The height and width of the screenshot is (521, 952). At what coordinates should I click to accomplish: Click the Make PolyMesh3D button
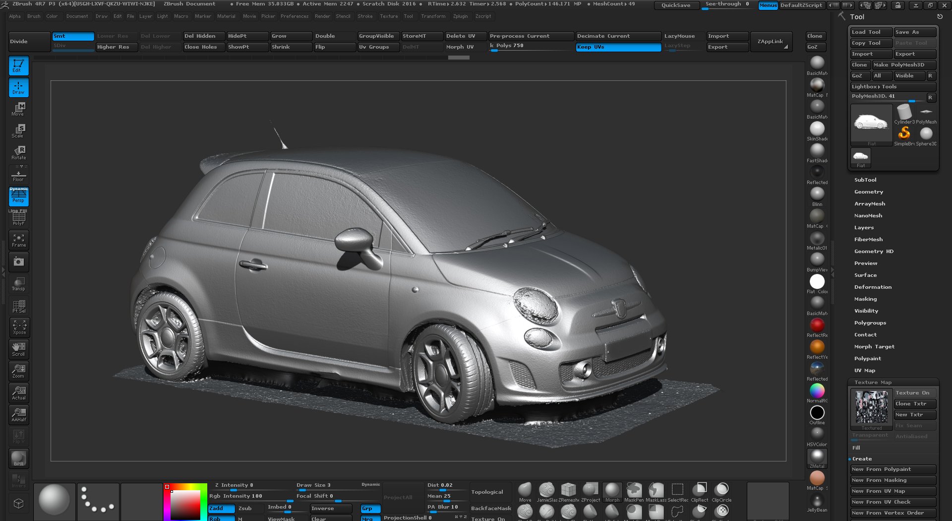[x=903, y=65]
